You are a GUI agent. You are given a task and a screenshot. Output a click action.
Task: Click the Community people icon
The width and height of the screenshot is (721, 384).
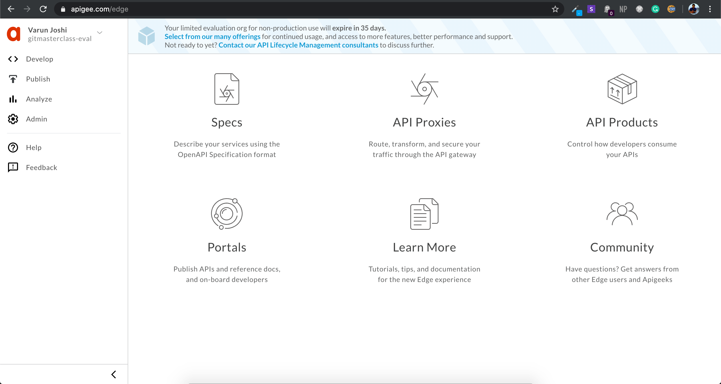tap(622, 214)
